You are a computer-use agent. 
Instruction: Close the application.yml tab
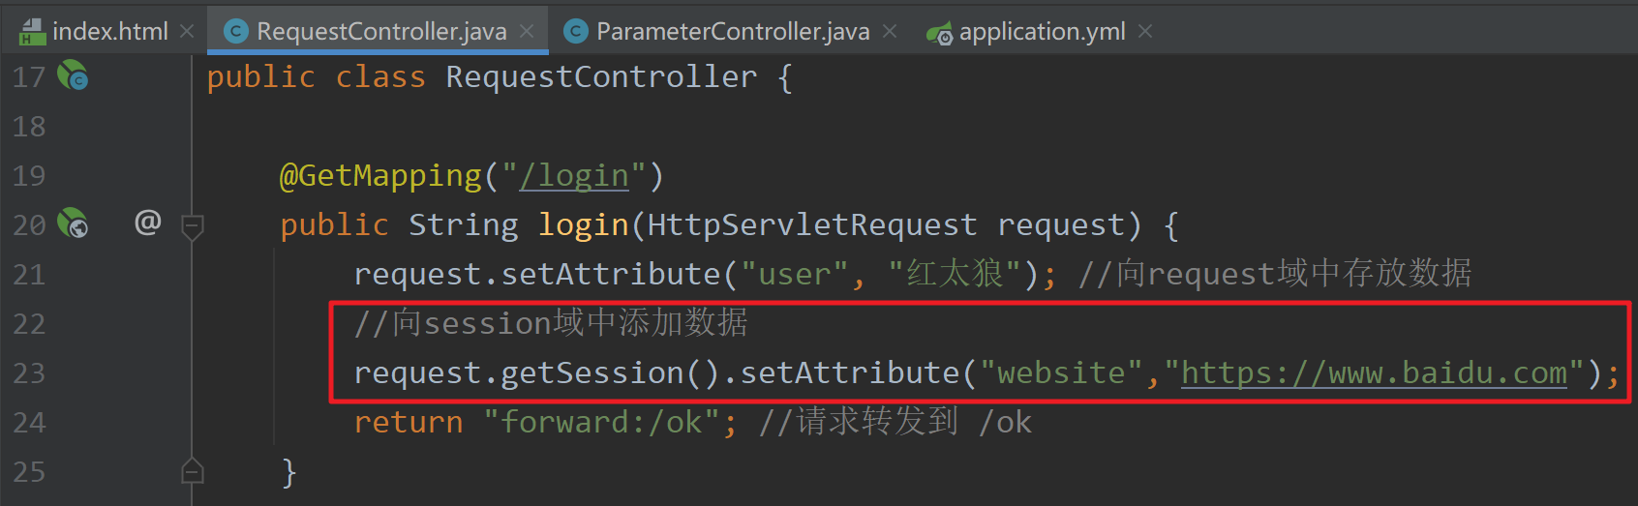pos(1145,32)
